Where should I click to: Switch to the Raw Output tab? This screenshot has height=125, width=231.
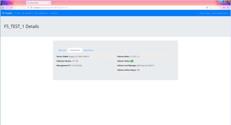click(x=88, y=50)
